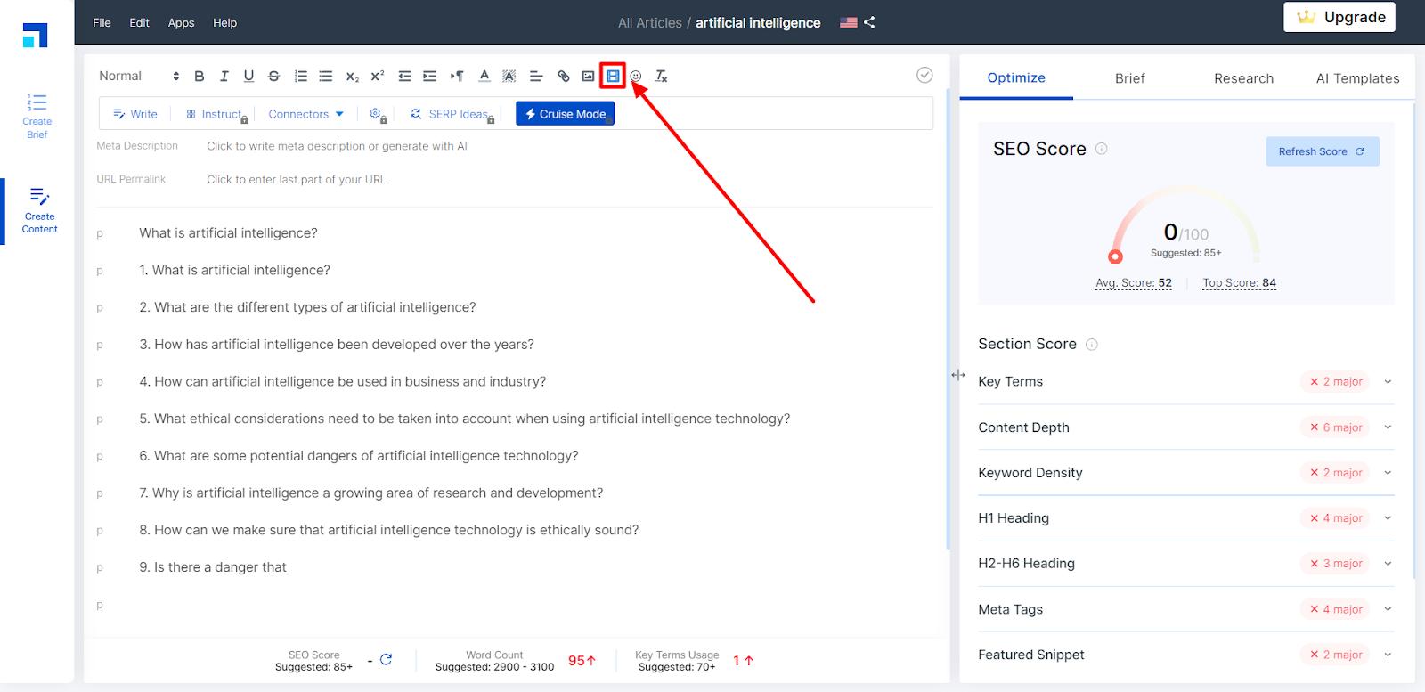Image resolution: width=1425 pixels, height=692 pixels.
Task: Click Refresh Score button
Action: click(x=1323, y=151)
